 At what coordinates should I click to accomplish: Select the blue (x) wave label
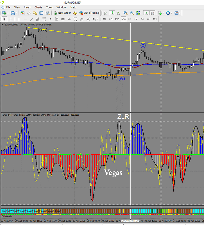point(143,45)
